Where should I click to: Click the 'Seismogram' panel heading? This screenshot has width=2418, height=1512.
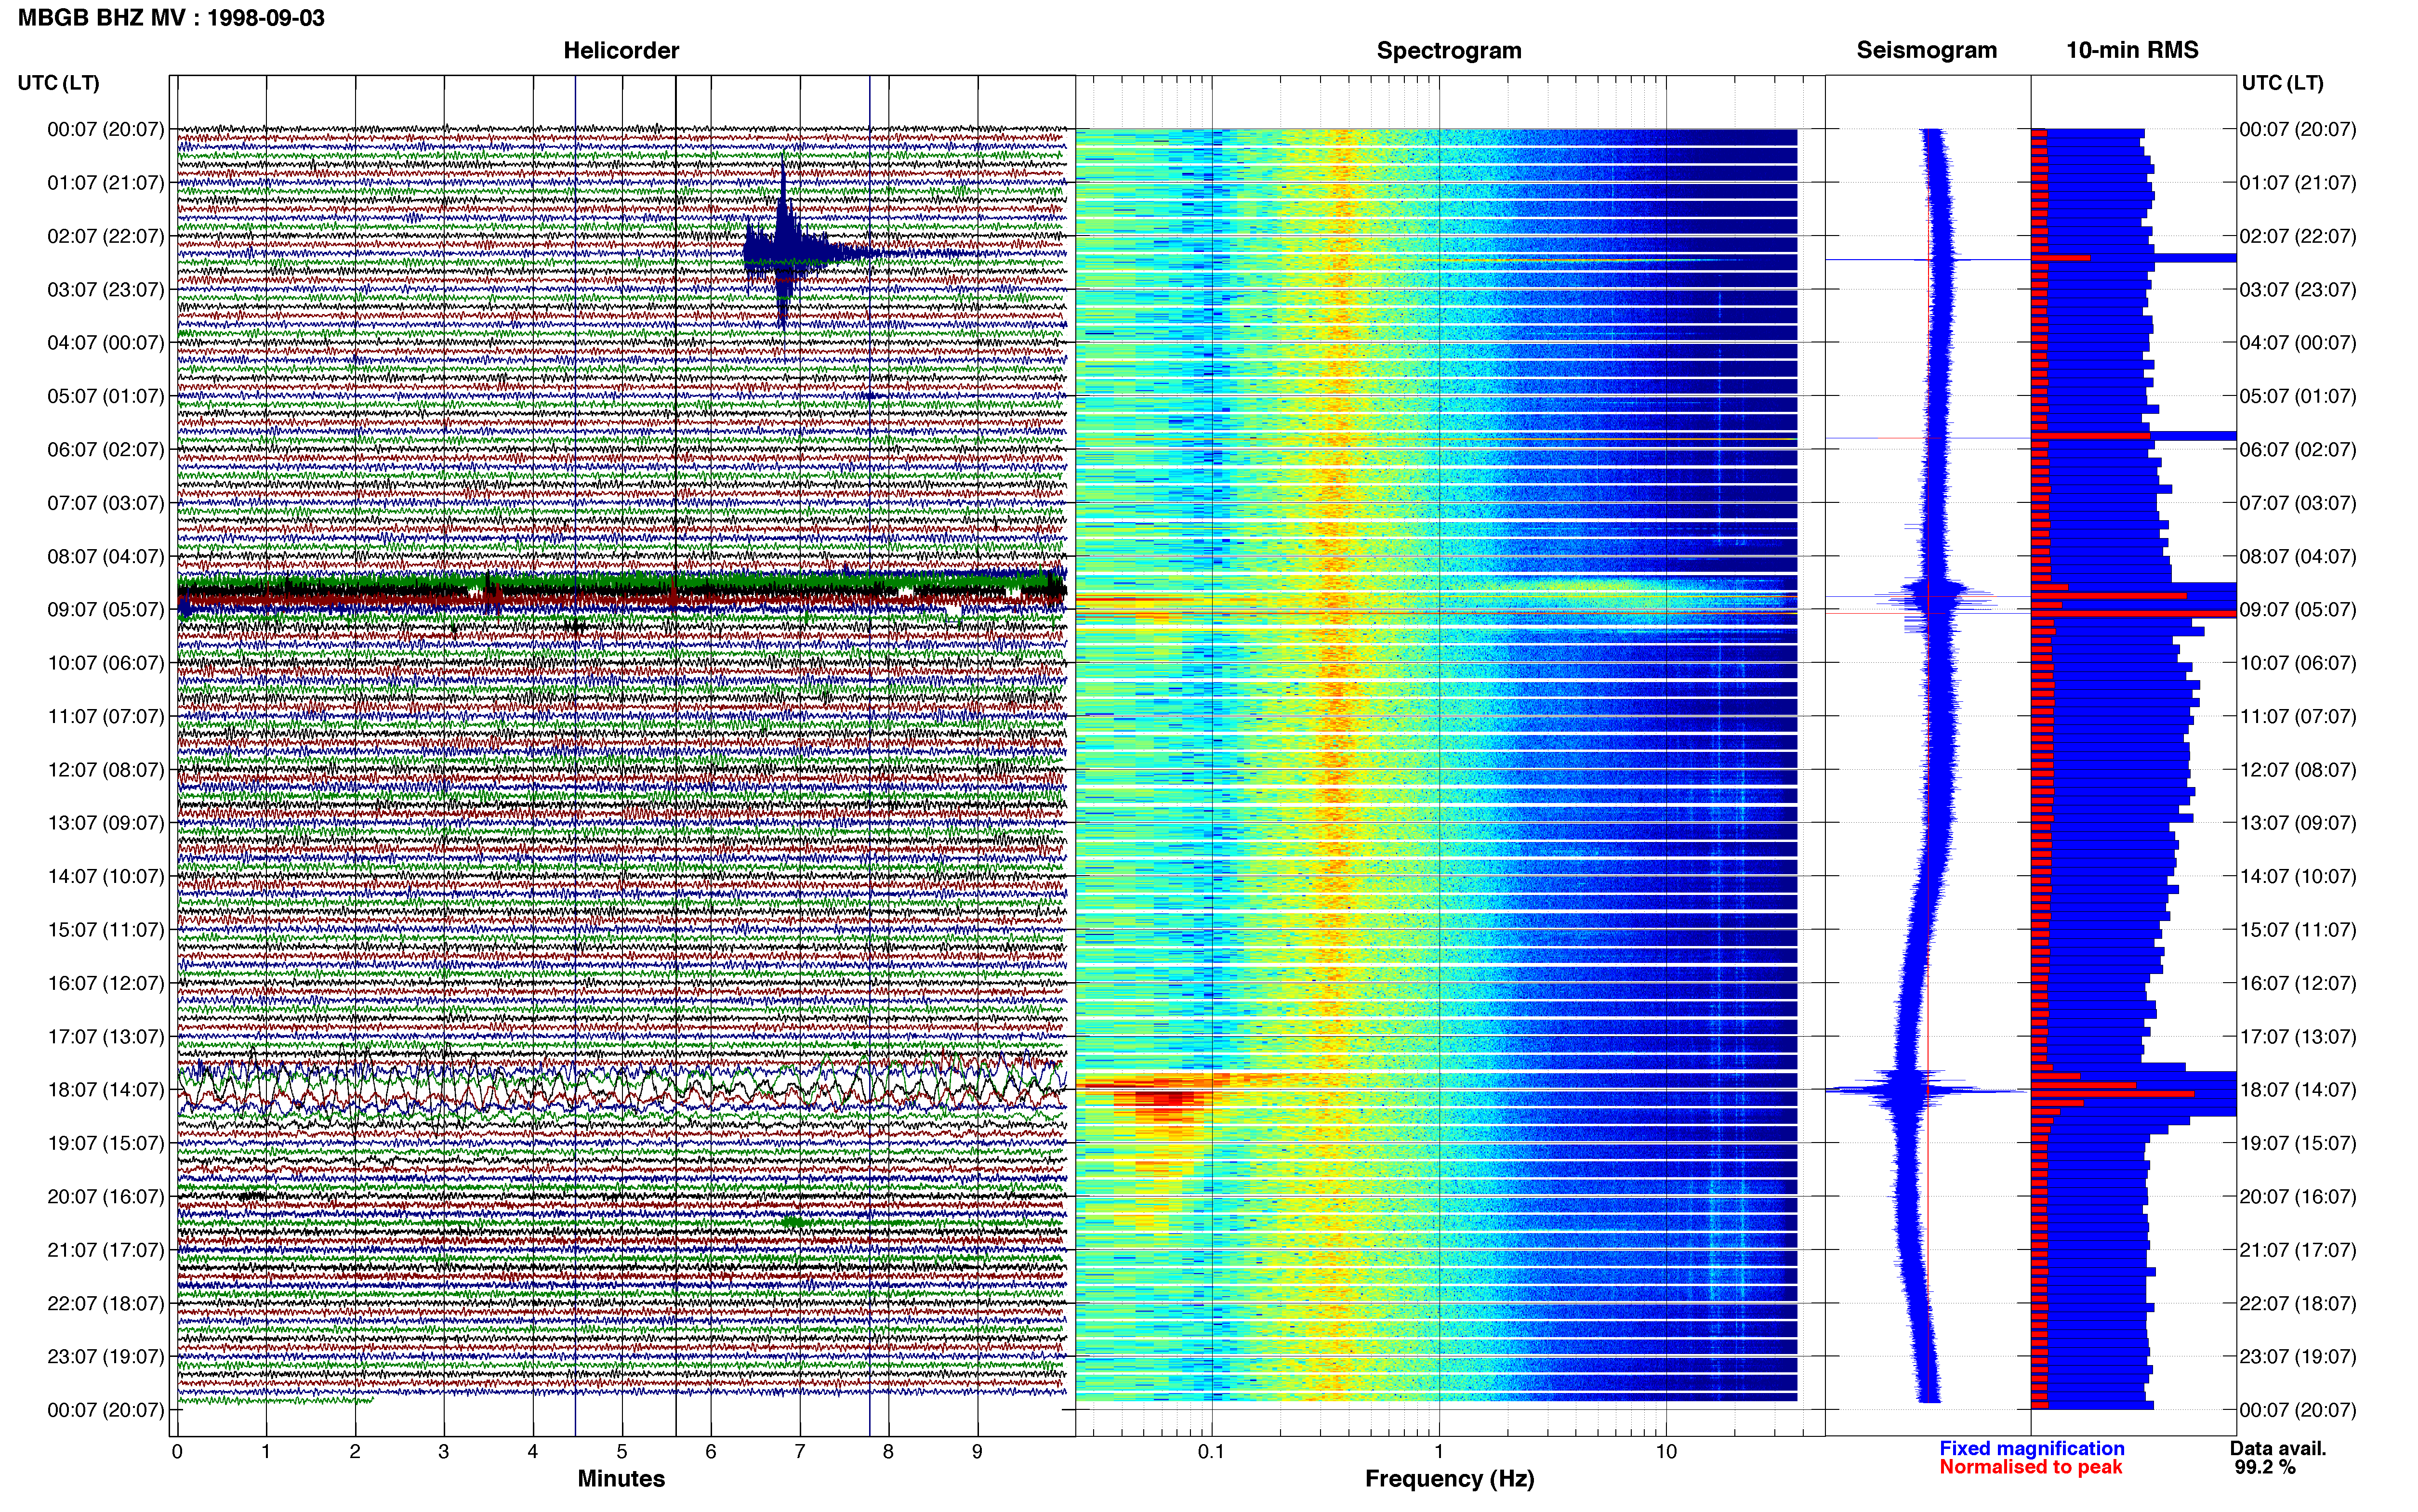[x=1926, y=50]
